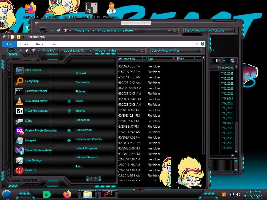Click Run... in start menu
267x200 pixels.
click(79, 166)
